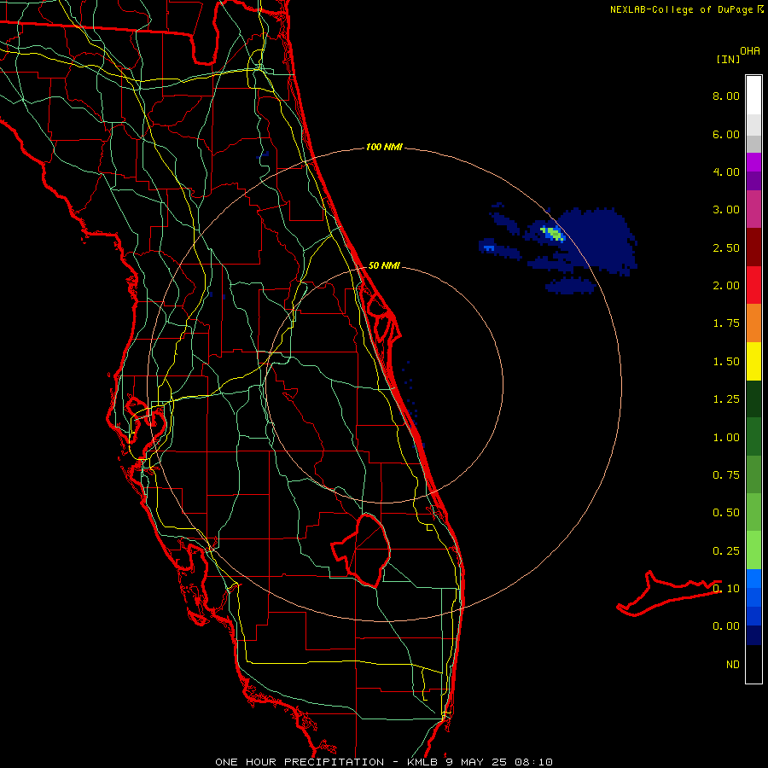Click the 0.00 legend value
This screenshot has width=768, height=768.
[x=726, y=626]
